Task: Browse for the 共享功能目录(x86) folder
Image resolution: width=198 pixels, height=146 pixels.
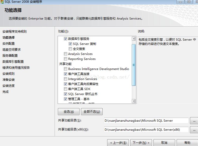Action: click(x=194, y=130)
